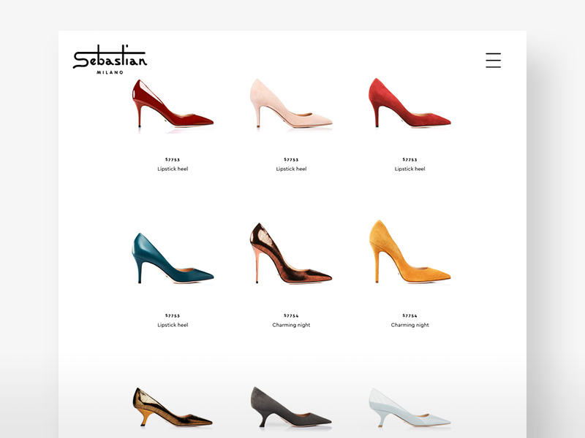Open the first "Lipstick heel" product name link
This screenshot has width=585, height=438.
[x=173, y=168]
